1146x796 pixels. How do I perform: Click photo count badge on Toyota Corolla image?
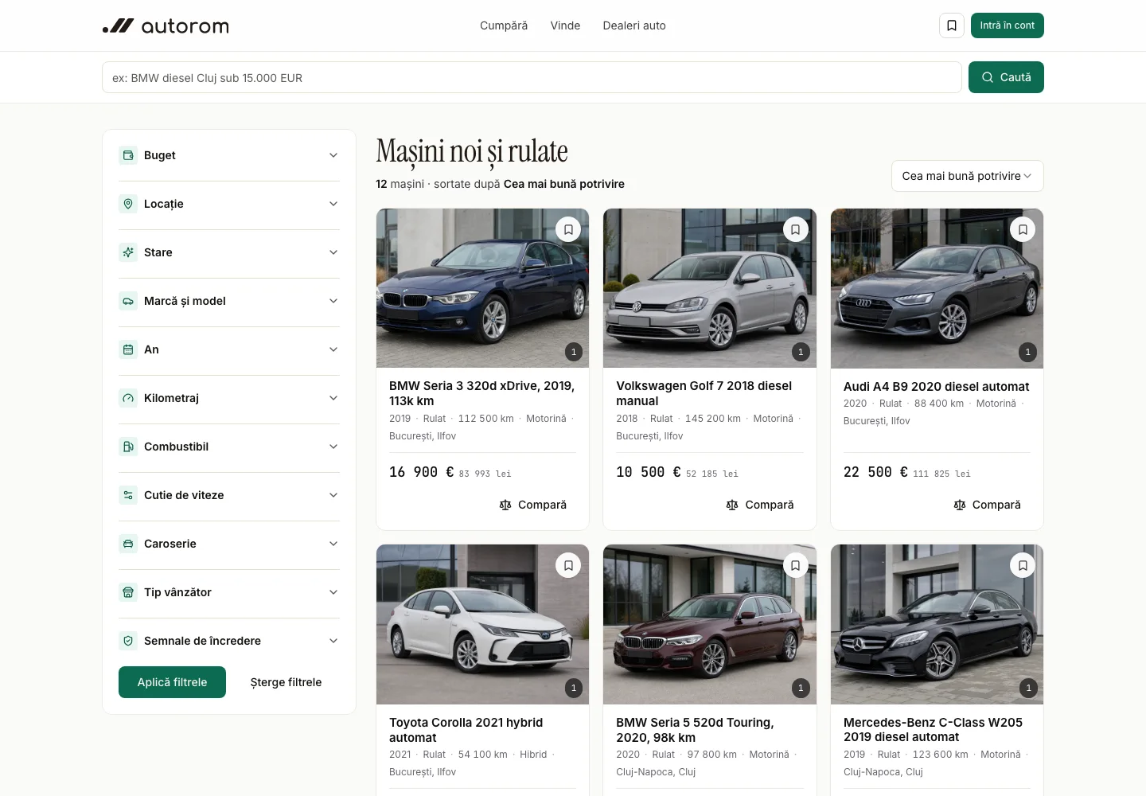tap(574, 688)
